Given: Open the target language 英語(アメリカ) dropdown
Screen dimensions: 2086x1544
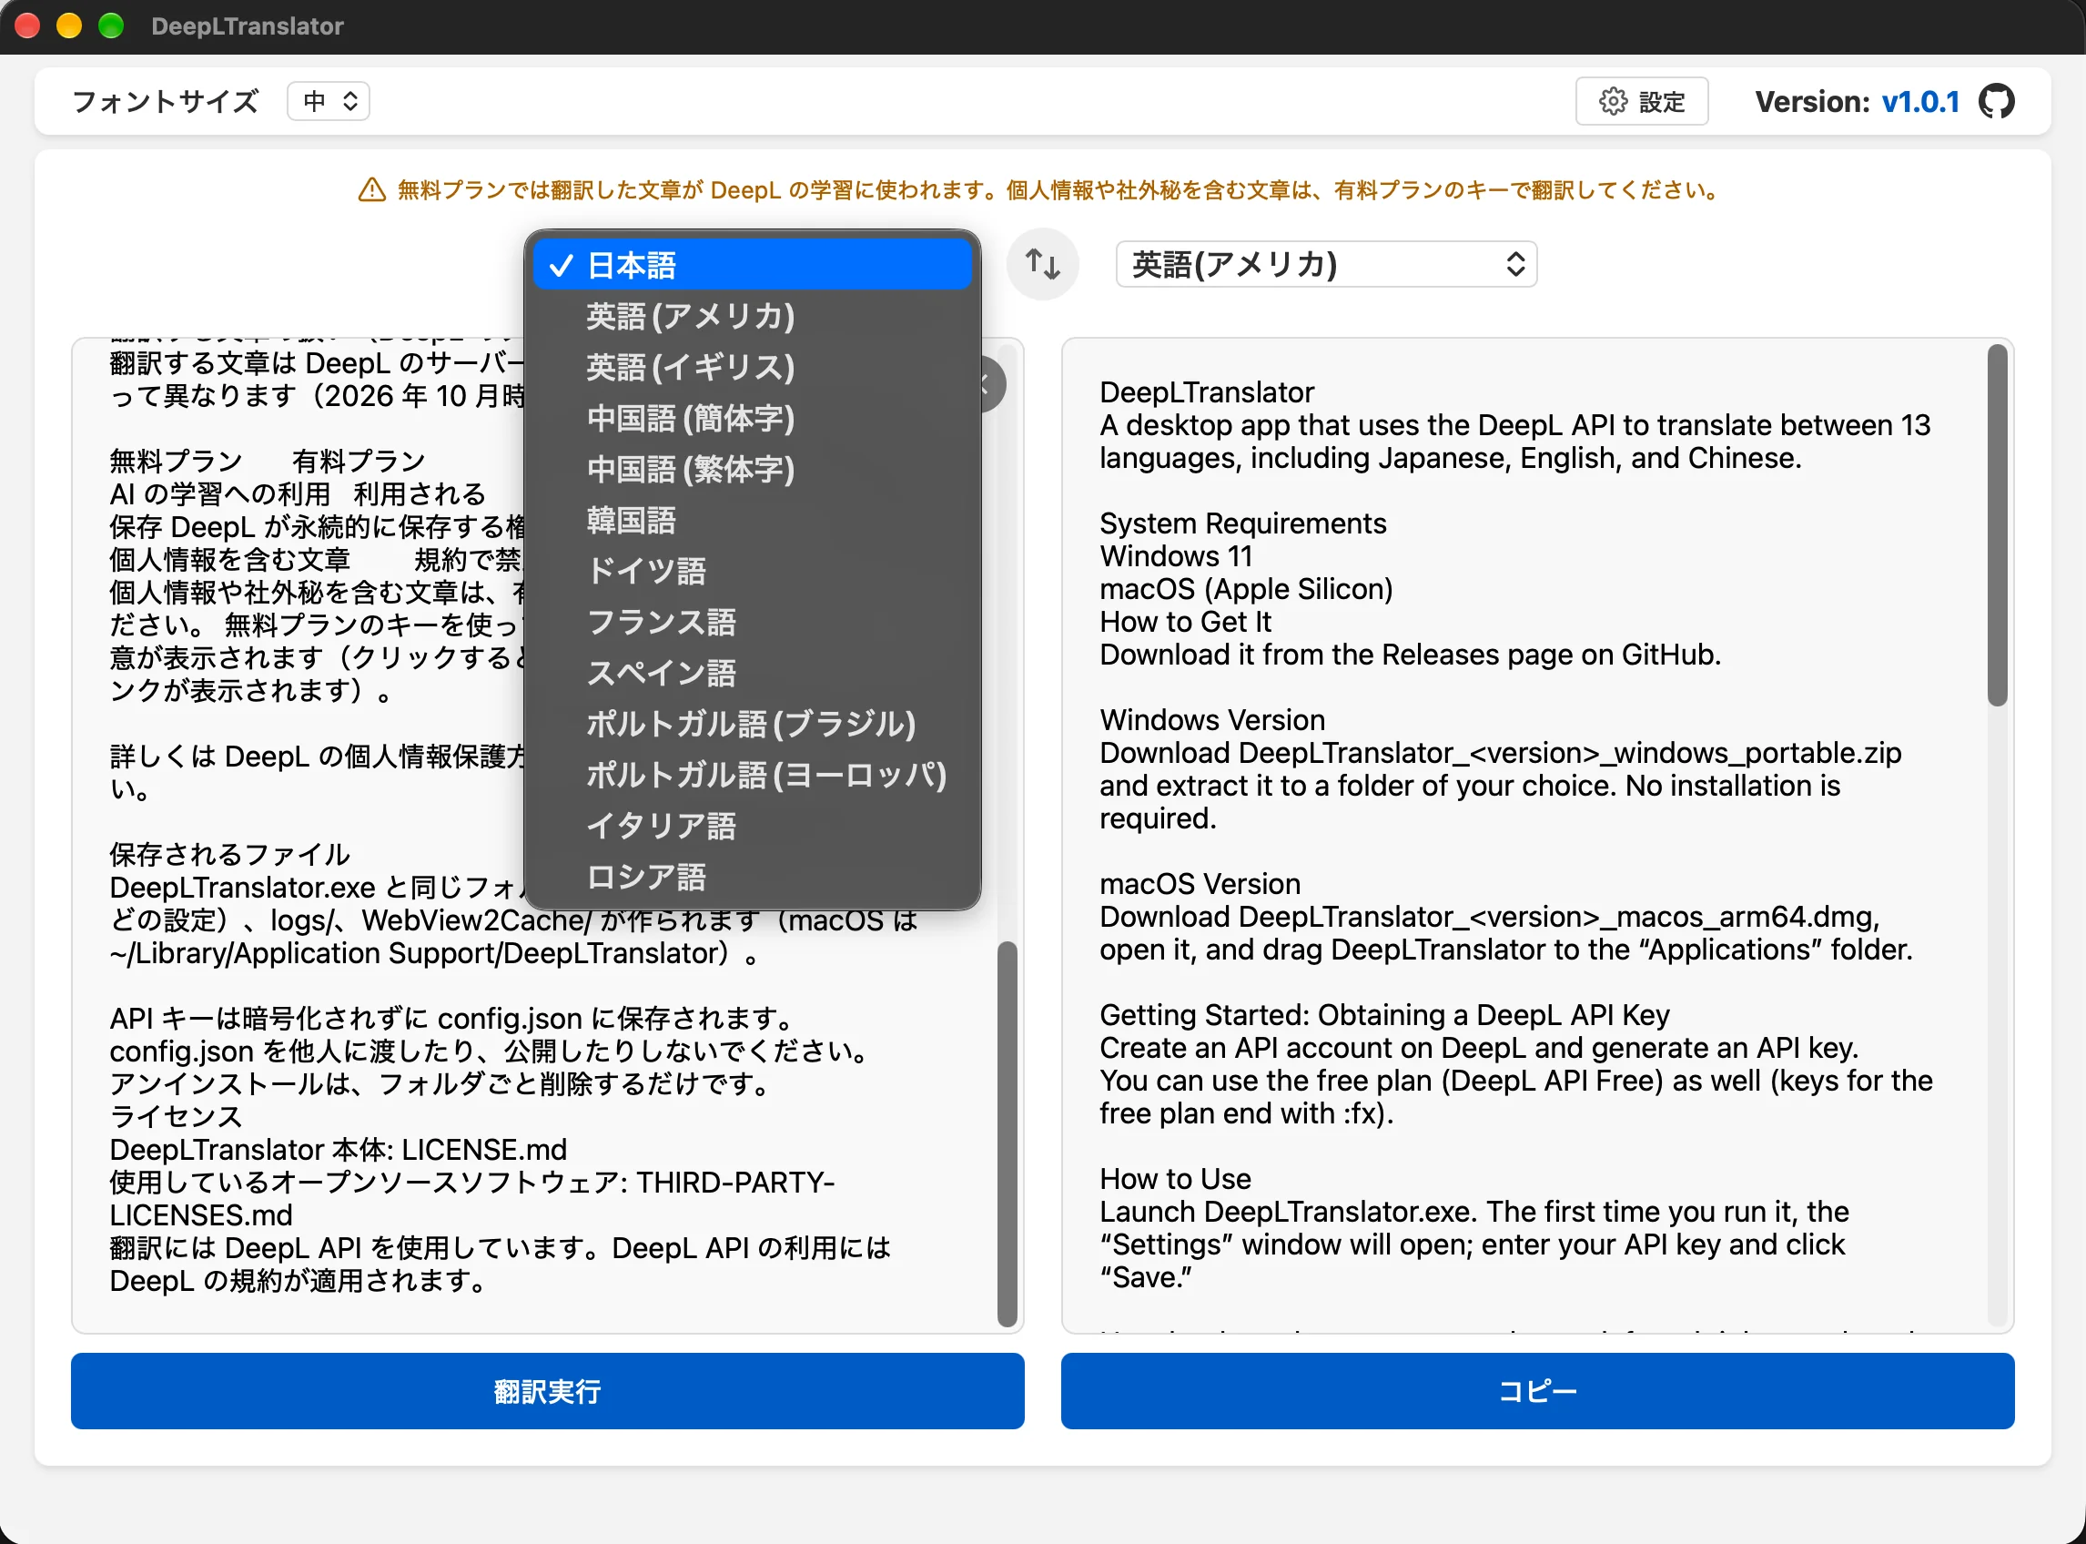Looking at the screenshot, I should 1327,265.
